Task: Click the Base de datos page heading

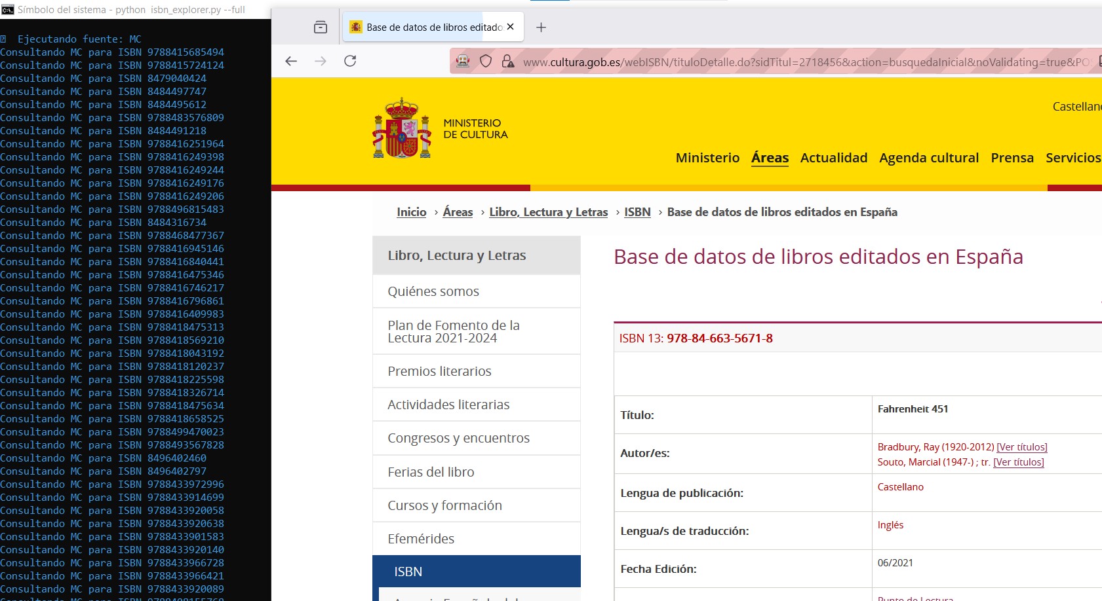Action: coord(818,257)
